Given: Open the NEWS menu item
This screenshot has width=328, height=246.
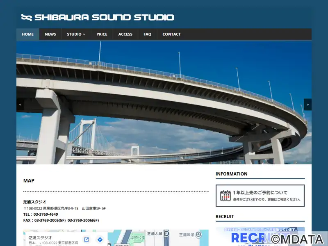Looking at the screenshot, I should 50,34.
